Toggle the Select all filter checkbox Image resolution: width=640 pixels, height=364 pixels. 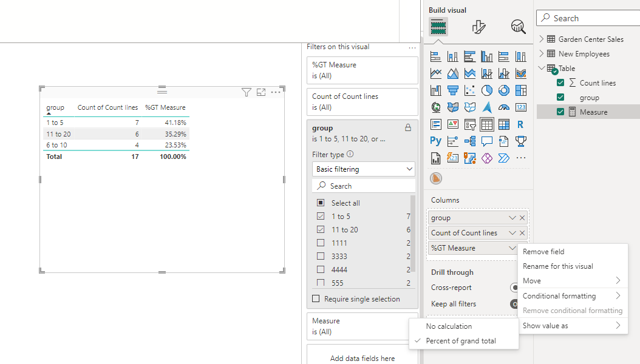point(321,203)
